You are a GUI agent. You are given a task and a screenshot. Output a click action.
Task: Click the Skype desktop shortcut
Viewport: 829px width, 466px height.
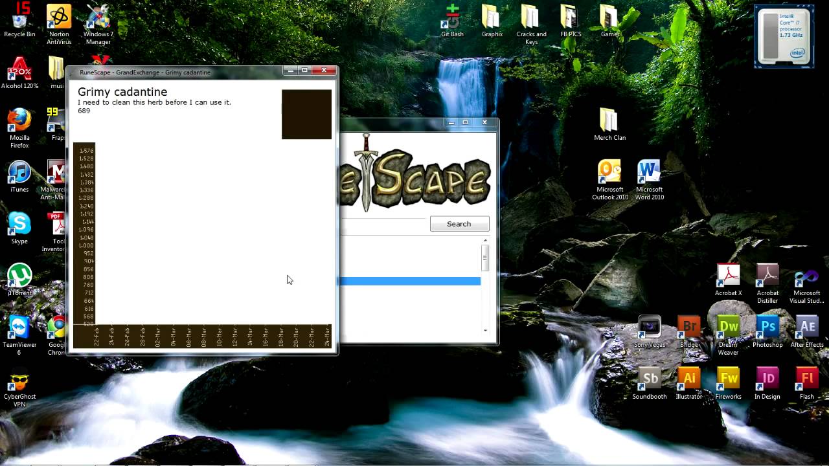pos(19,228)
